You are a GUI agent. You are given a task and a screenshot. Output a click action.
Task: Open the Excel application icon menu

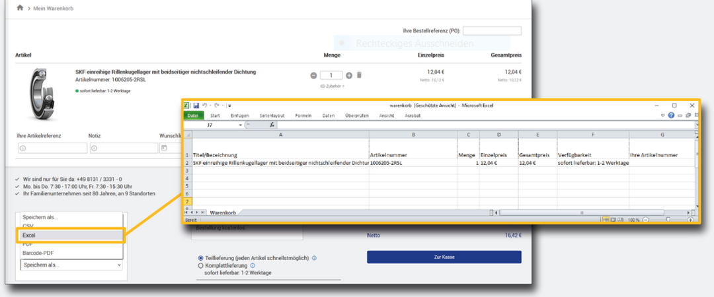click(186, 106)
